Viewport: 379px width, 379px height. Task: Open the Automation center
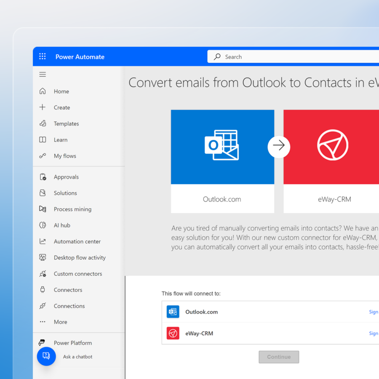[x=76, y=241]
